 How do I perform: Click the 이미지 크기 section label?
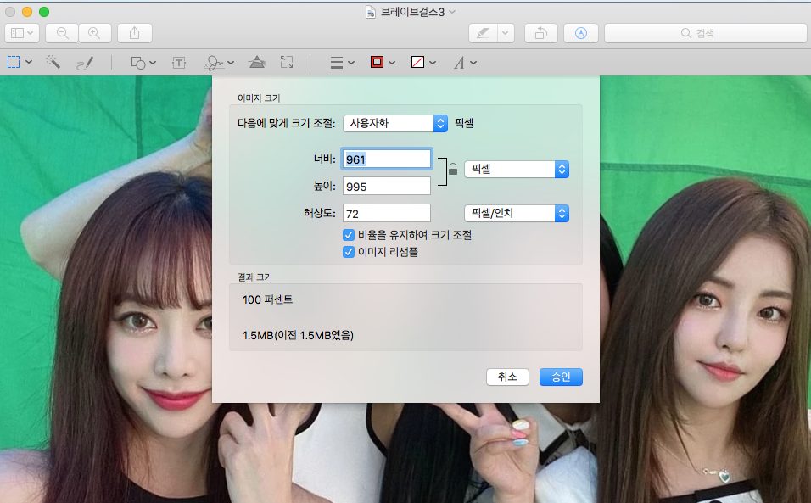pos(259,98)
